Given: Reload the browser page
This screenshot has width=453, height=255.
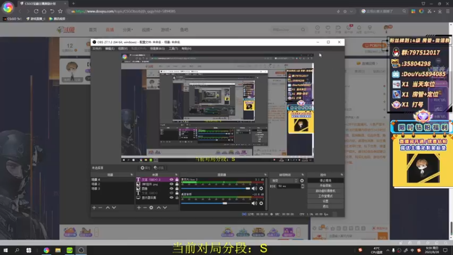Looking at the screenshot, I should [36, 11].
